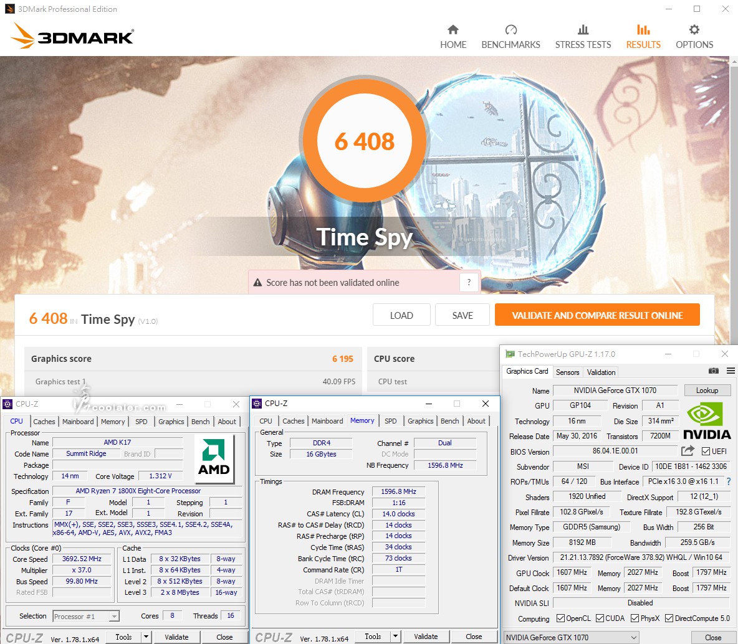Switch to Validation tab in GPU-Z

[601, 372]
